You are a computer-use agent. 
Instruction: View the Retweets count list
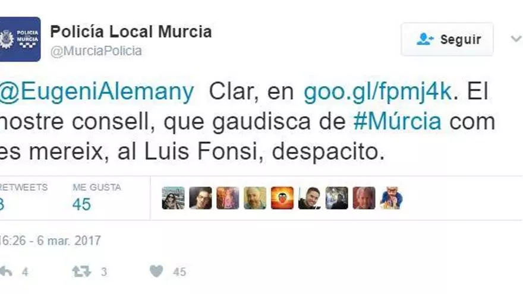pos(23,198)
